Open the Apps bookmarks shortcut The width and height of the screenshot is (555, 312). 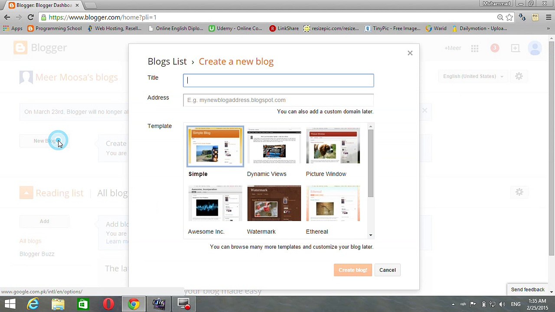click(13, 29)
